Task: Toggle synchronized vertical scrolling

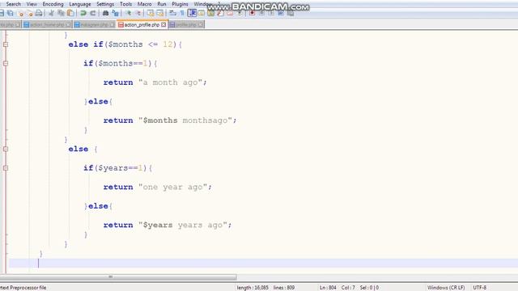Action: 151,13
